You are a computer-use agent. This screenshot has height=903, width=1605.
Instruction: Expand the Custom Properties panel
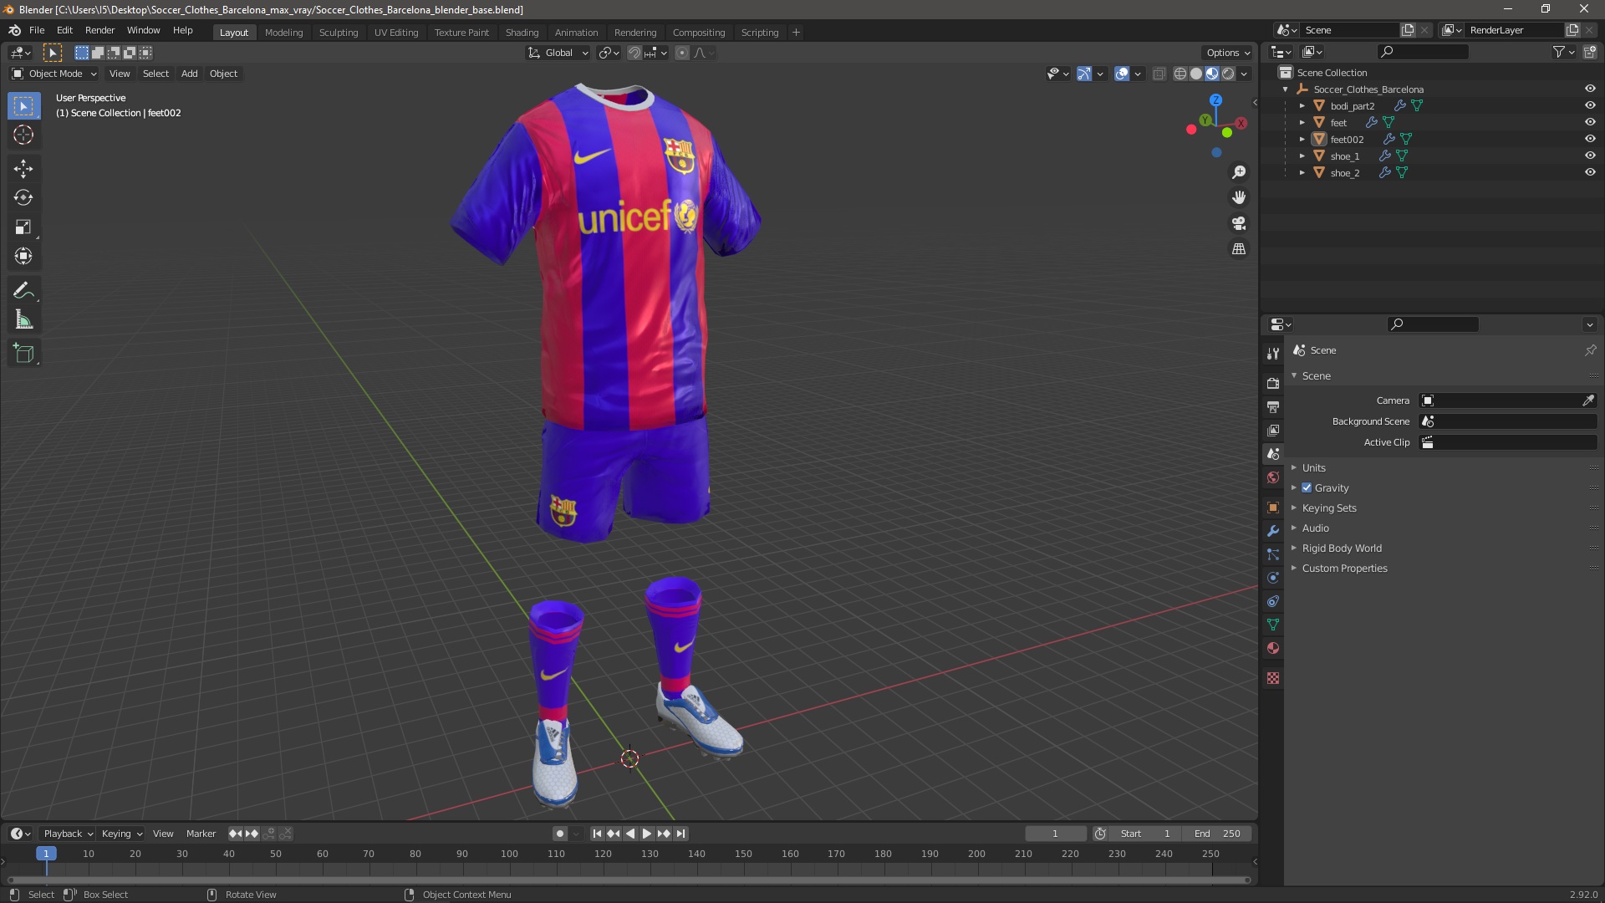point(1344,569)
